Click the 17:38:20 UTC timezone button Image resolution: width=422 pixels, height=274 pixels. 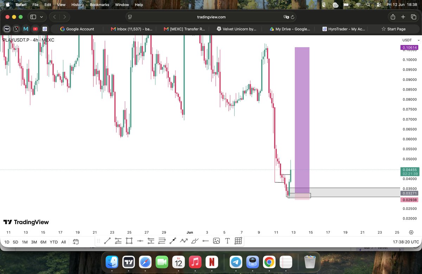coord(406,242)
